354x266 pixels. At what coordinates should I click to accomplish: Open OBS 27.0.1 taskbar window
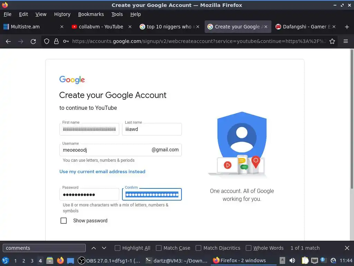109,260
